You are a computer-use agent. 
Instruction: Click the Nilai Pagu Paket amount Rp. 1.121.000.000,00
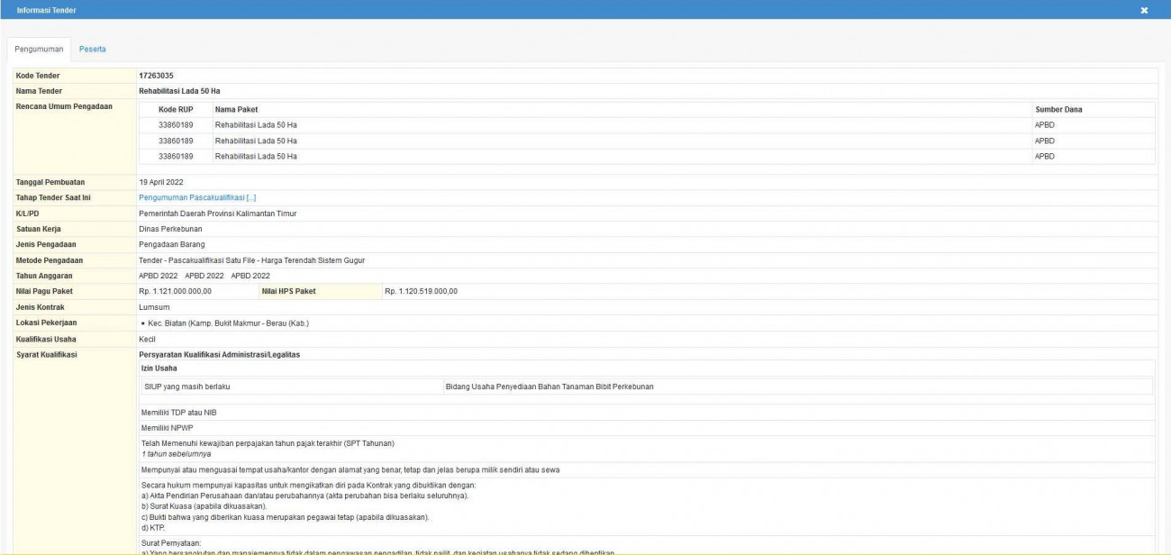coord(175,291)
